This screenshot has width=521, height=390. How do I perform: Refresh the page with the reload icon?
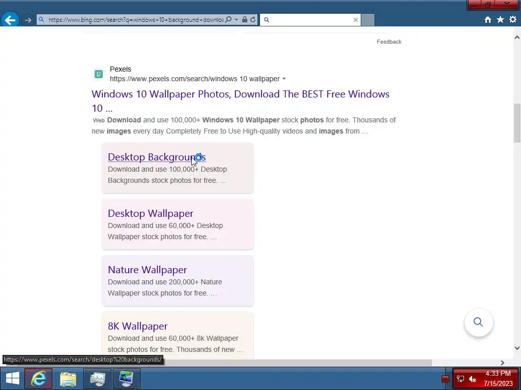tap(253, 20)
